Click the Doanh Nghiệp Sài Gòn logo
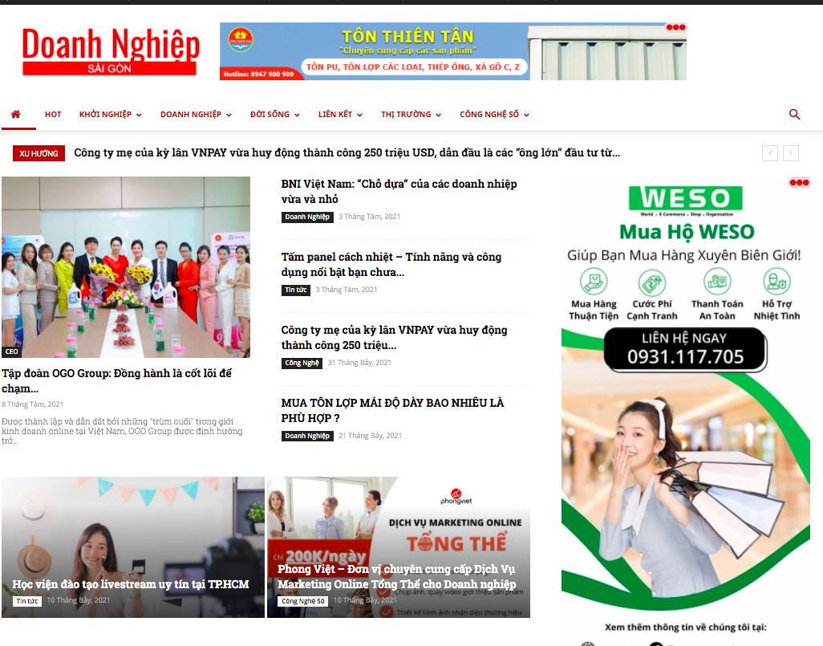 111,51
